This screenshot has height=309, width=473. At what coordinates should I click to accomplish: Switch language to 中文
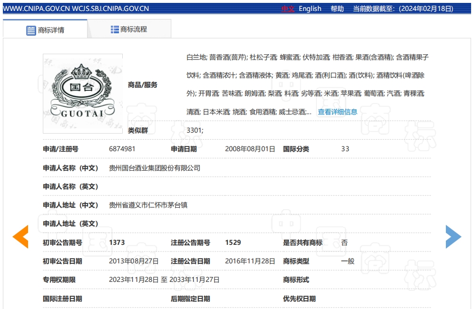(287, 9)
